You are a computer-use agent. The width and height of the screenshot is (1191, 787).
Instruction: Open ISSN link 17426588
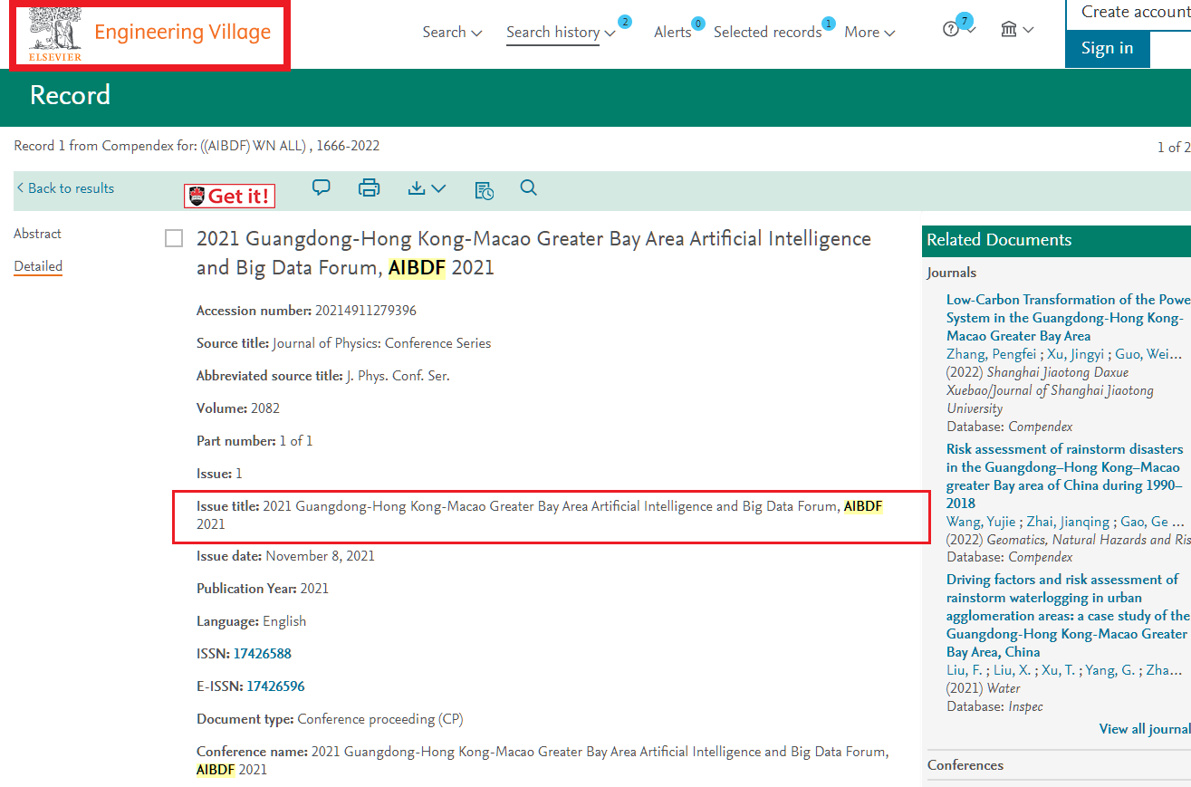(263, 654)
